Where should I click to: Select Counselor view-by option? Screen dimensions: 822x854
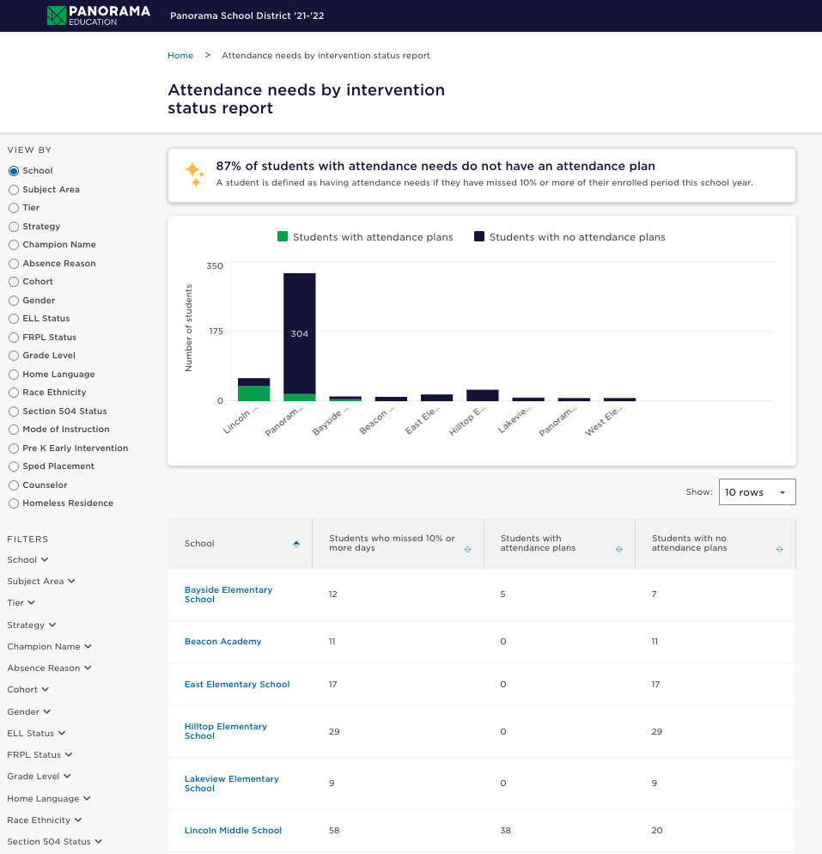click(14, 485)
